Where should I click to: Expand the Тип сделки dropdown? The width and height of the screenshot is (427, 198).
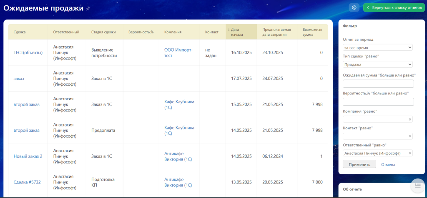coord(377,64)
